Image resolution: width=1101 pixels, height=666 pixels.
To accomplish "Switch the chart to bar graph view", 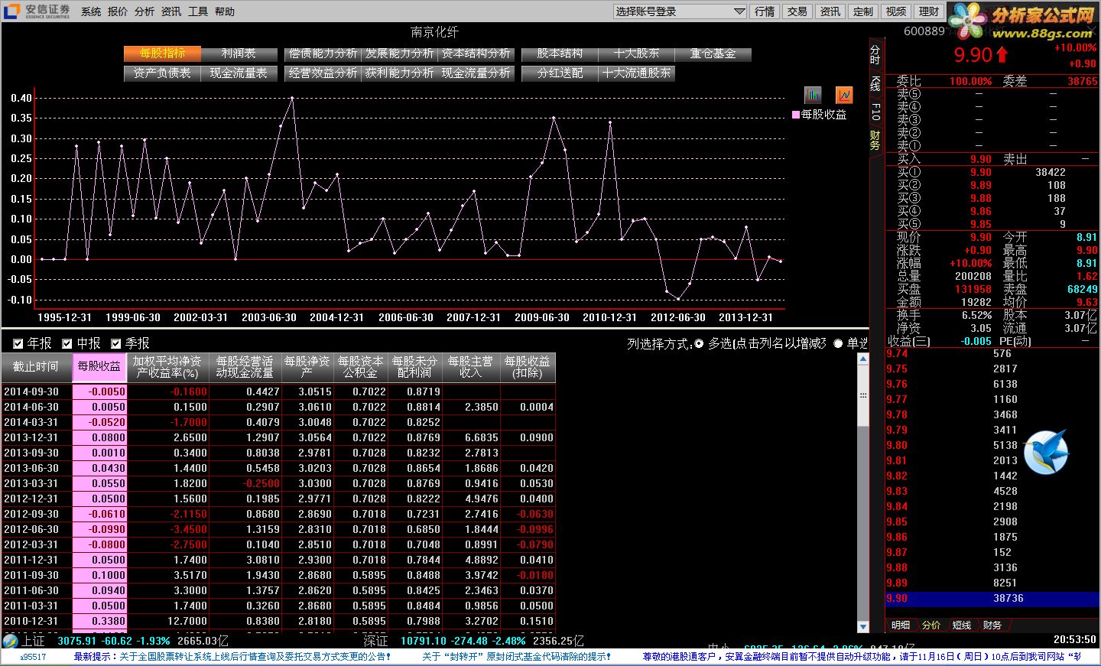I will 813,95.
